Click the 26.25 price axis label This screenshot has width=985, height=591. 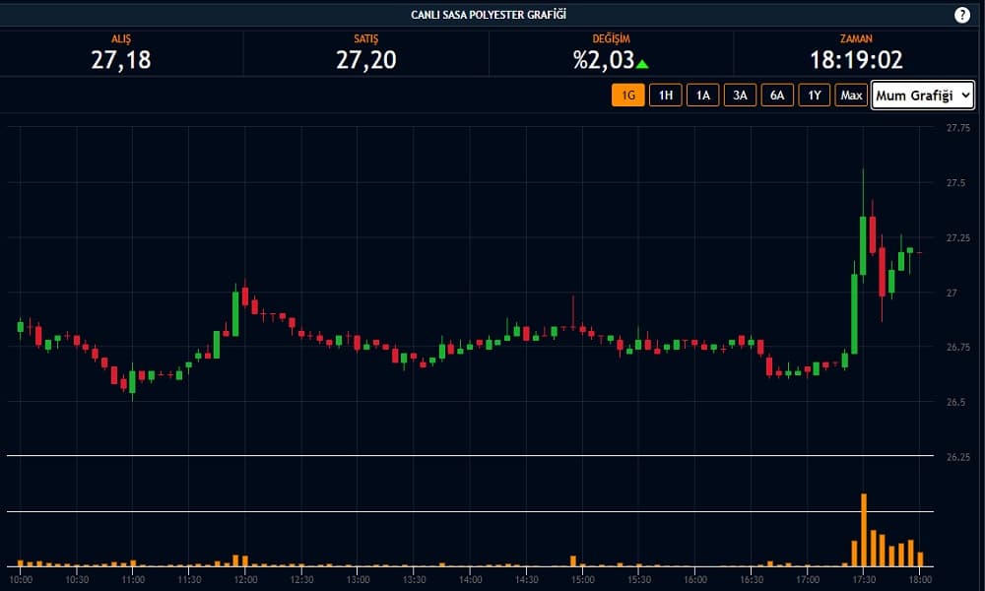point(958,457)
